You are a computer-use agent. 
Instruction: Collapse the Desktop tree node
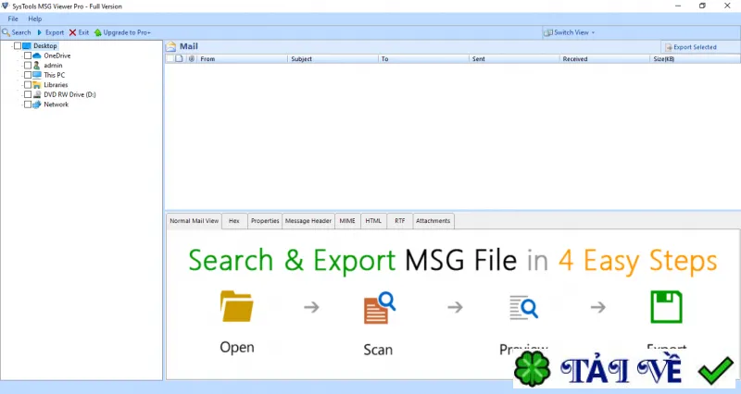[12, 46]
